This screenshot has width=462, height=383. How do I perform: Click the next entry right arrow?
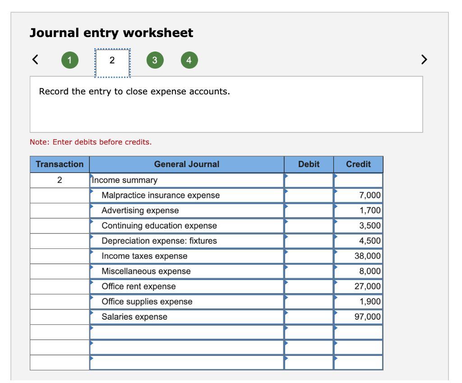(x=424, y=59)
